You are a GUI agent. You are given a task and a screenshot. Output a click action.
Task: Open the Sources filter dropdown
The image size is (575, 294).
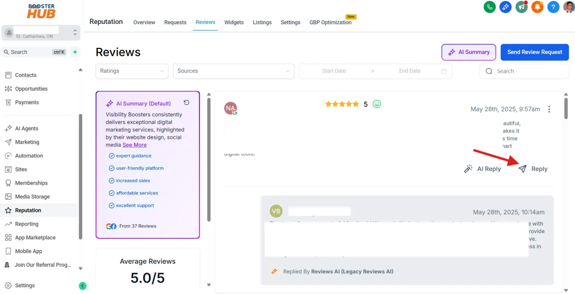(233, 71)
